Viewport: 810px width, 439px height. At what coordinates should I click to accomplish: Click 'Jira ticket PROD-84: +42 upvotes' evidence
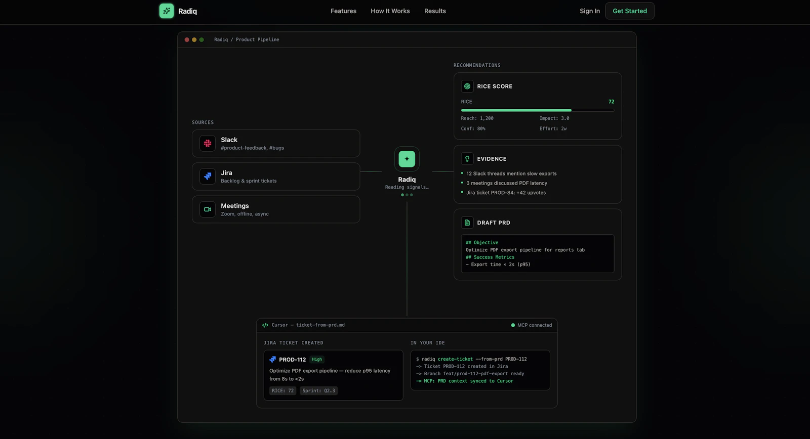click(506, 193)
